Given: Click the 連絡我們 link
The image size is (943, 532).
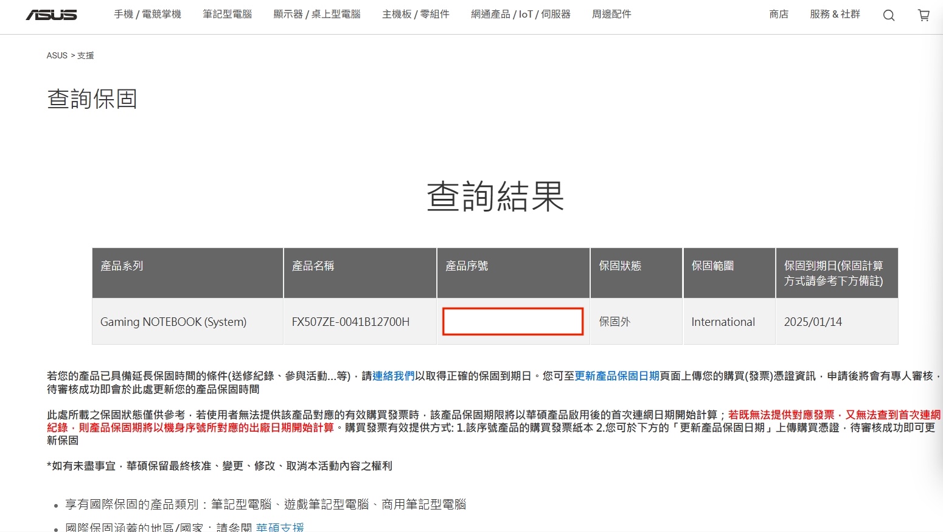Looking at the screenshot, I should pos(393,376).
